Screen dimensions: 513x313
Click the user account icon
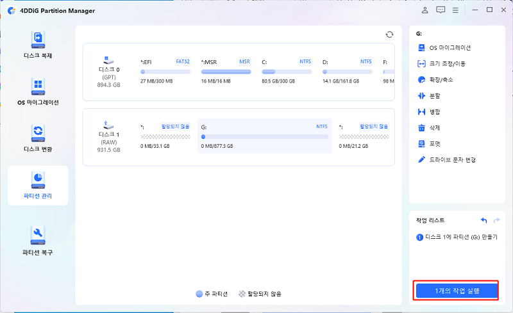(x=425, y=10)
